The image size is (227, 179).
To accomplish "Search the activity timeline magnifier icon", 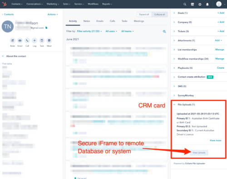I will pyautogui.click(x=164, y=31).
